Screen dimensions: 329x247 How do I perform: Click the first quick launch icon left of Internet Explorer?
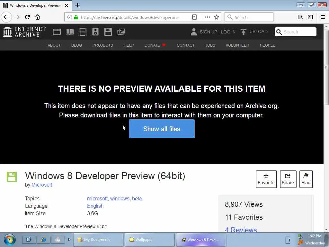(29, 240)
